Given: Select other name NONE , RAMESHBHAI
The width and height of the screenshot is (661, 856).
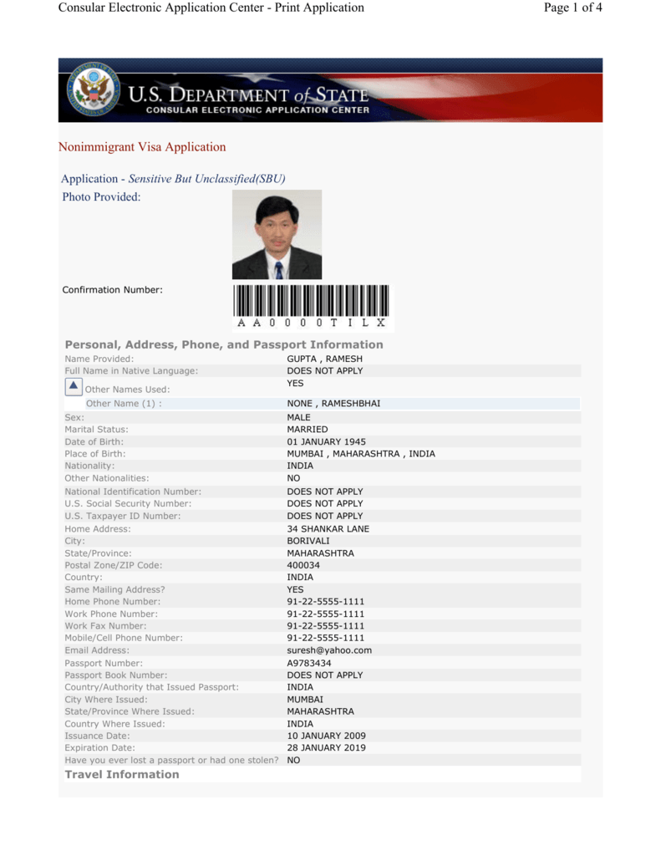Looking at the screenshot, I should tap(333, 404).
